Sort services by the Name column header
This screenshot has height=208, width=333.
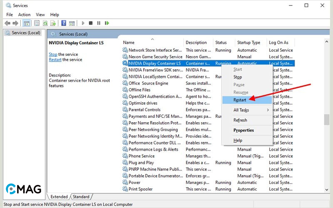pyautogui.click(x=129, y=42)
